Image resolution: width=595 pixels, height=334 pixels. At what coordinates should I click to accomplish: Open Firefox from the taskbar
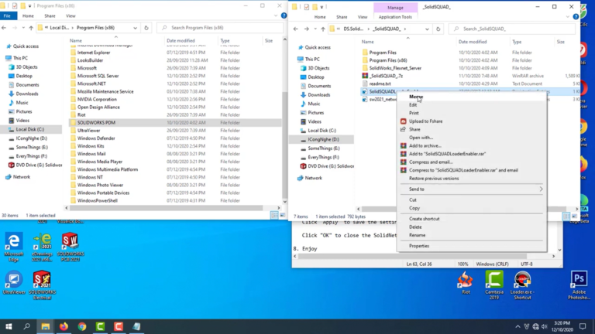64,326
